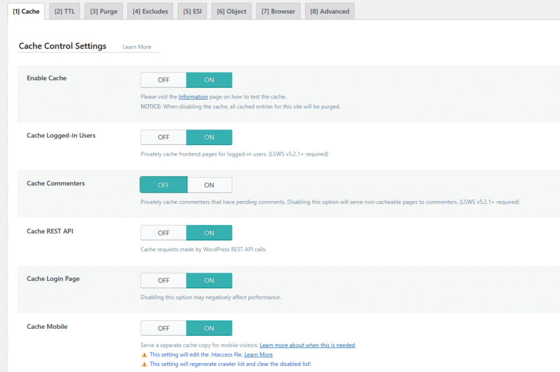Switch Cache Logged-in Users to OFF
Image resolution: width=560 pixels, height=372 pixels.
164,137
